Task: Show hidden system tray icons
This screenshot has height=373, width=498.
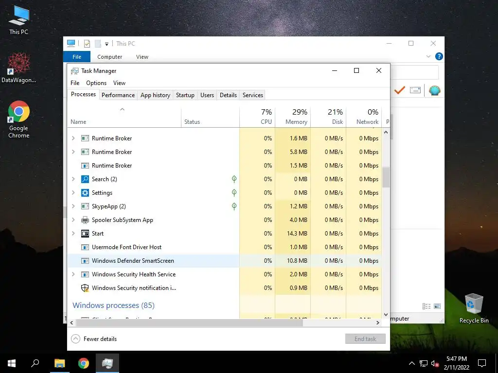Action: pos(411,363)
